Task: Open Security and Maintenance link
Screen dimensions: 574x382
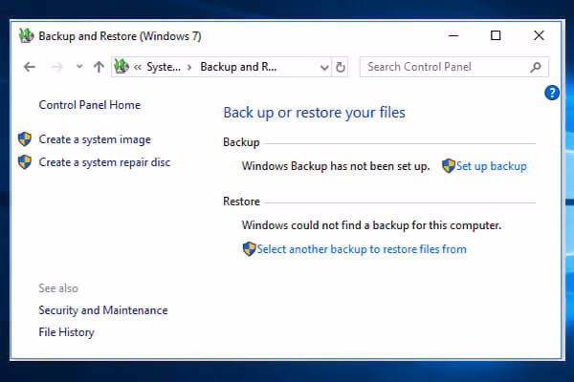Action: (x=102, y=310)
